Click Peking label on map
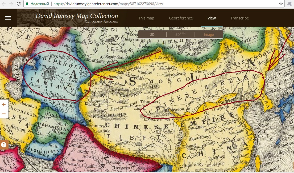294x173 pixels. point(223,102)
